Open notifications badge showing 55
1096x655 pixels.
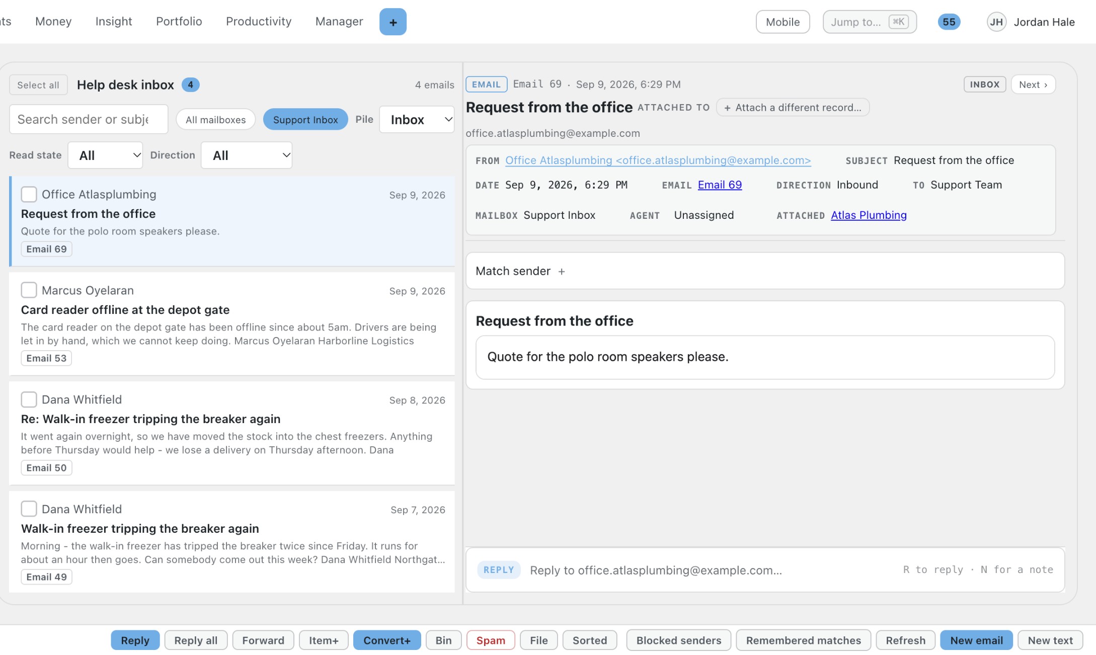point(949,22)
